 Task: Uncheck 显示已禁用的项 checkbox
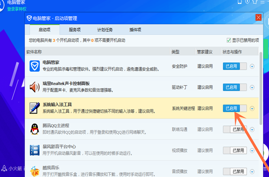[229, 40]
